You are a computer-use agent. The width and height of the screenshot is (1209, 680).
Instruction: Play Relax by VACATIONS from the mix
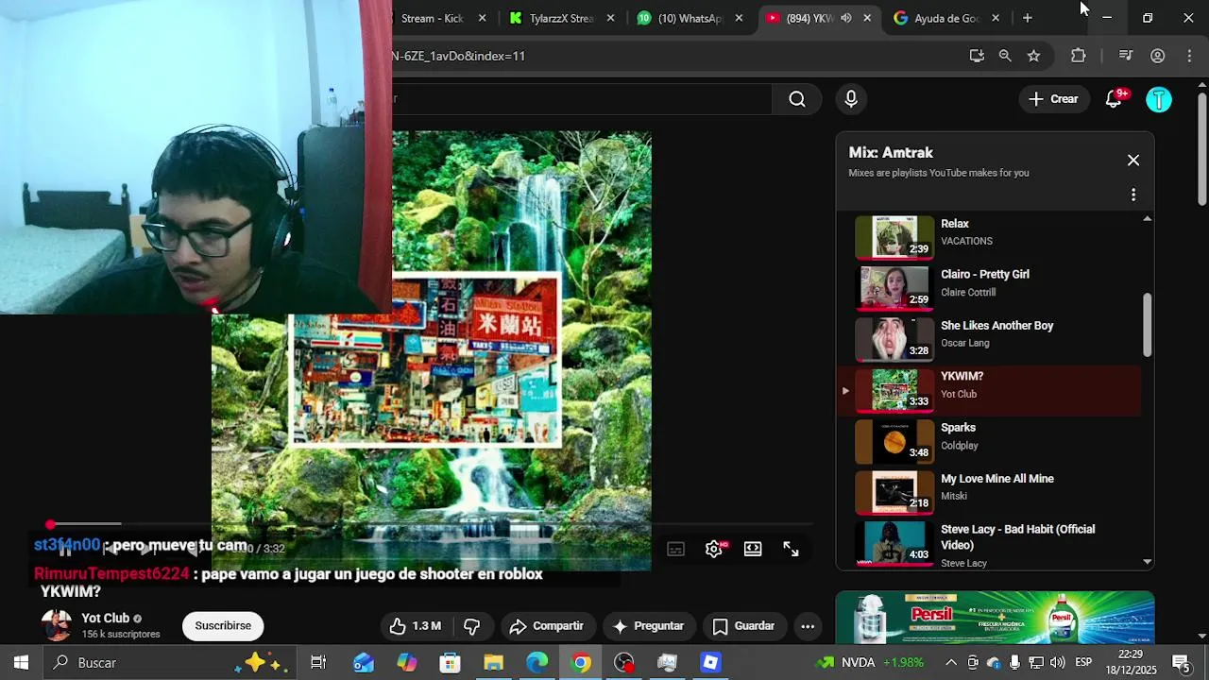(988, 236)
